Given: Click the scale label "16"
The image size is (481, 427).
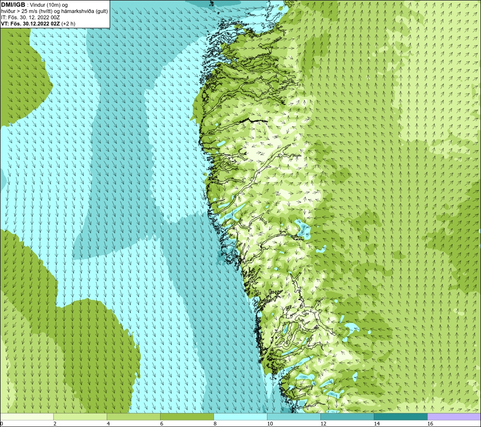Looking at the screenshot, I should tap(430, 424).
